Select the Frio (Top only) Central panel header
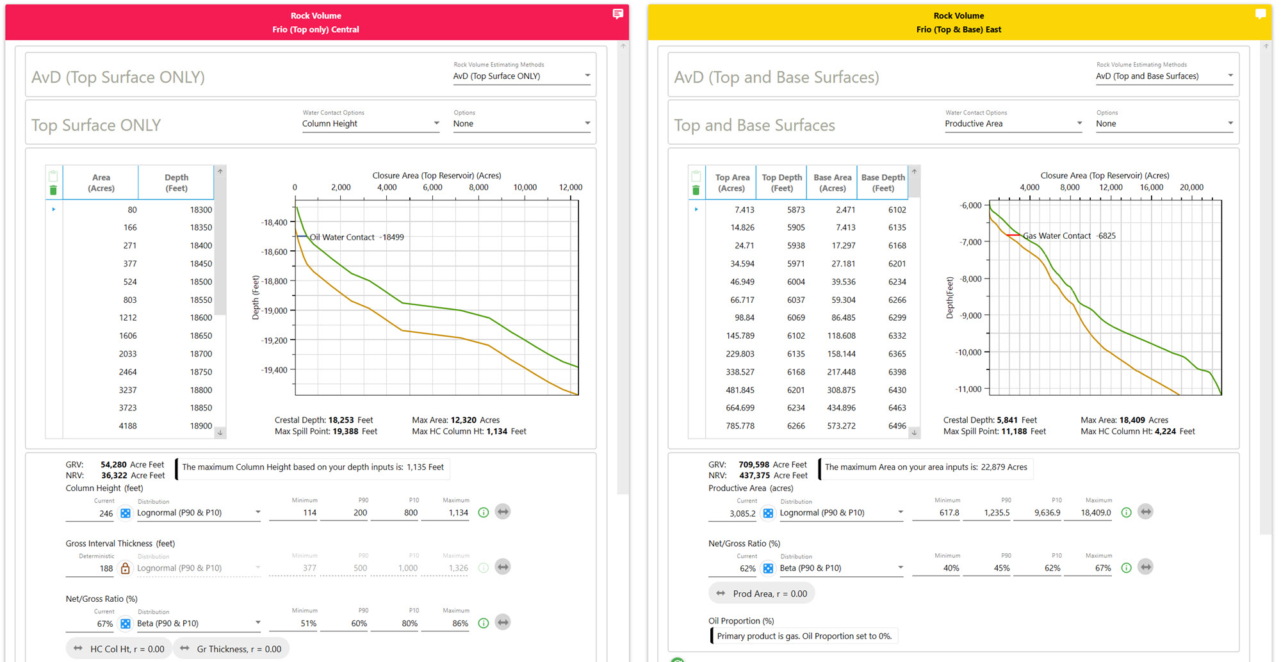Image resolution: width=1281 pixels, height=662 pixels. click(x=316, y=22)
